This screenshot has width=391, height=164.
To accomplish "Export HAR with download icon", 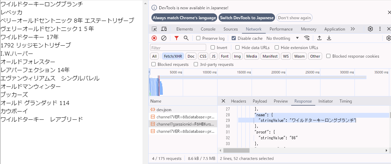I will (x=329, y=38).
